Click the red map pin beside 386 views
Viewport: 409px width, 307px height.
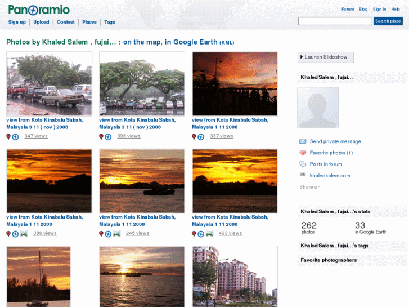[8, 234]
